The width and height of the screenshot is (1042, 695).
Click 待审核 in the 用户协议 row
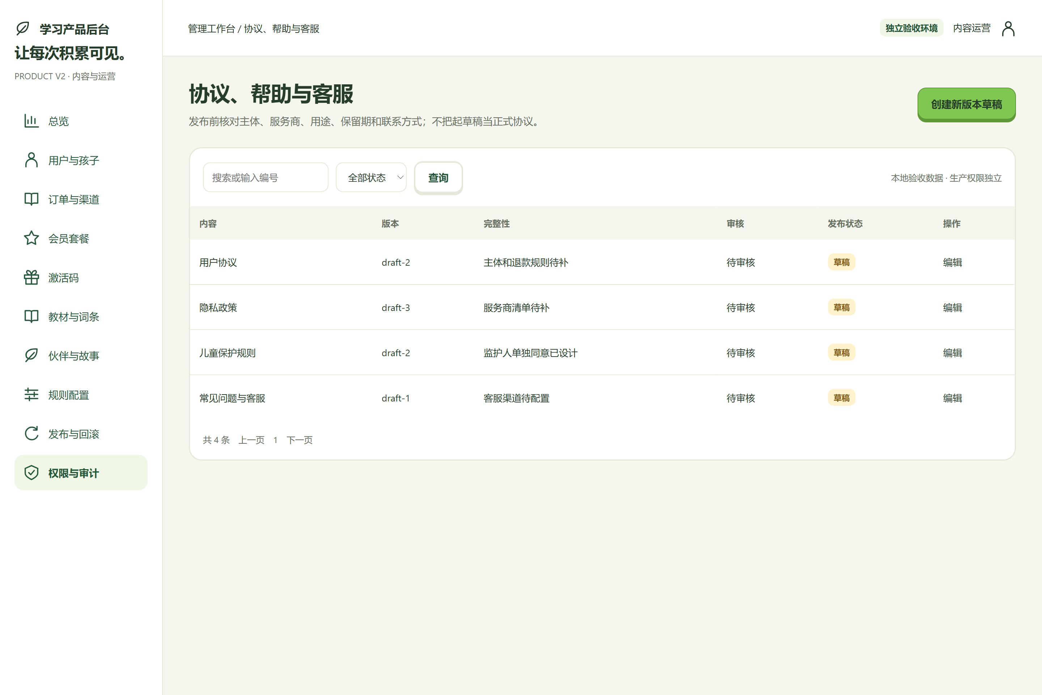point(740,262)
